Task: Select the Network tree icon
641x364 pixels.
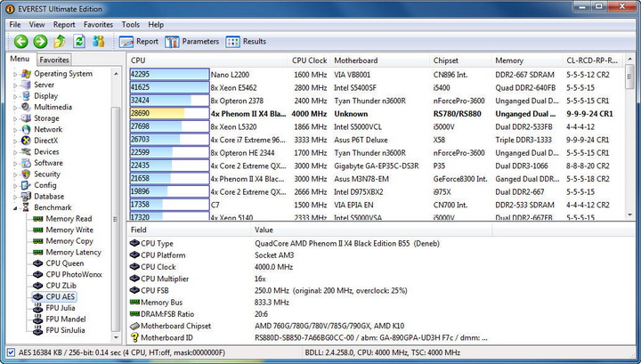Action: coord(26,130)
